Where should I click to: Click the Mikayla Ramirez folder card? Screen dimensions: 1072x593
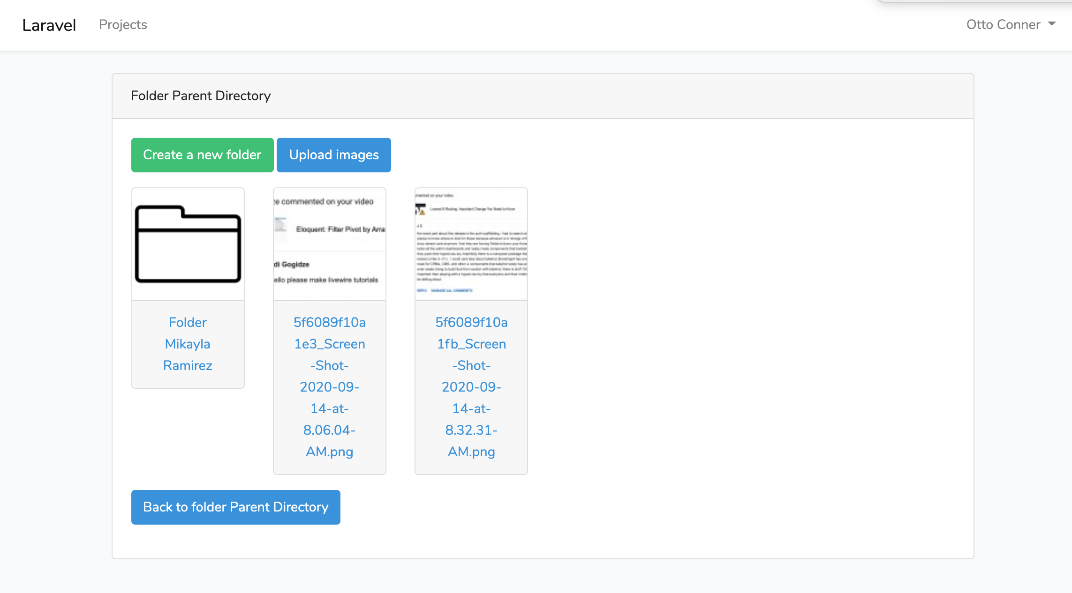[188, 287]
